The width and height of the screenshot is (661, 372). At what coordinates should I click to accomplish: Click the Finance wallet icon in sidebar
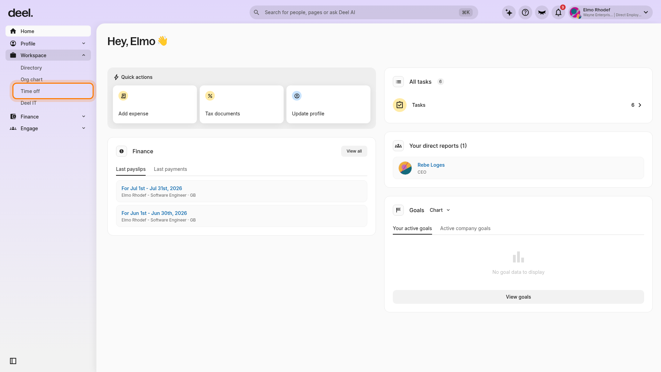[x=13, y=116]
